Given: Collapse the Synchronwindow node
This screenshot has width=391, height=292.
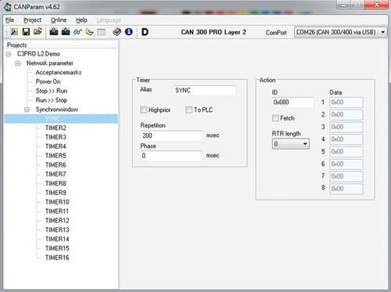Looking at the screenshot, I should pos(27,110).
